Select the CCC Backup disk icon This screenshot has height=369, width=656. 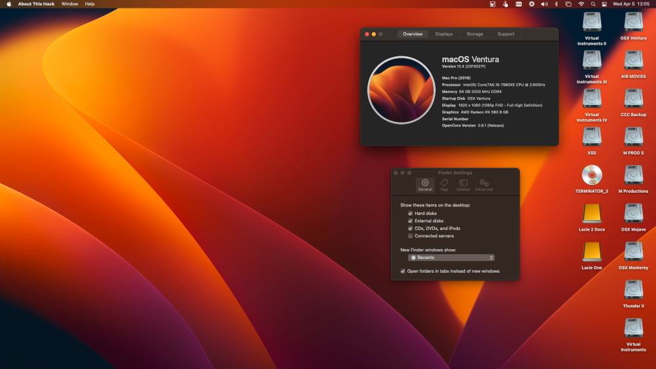[634, 98]
